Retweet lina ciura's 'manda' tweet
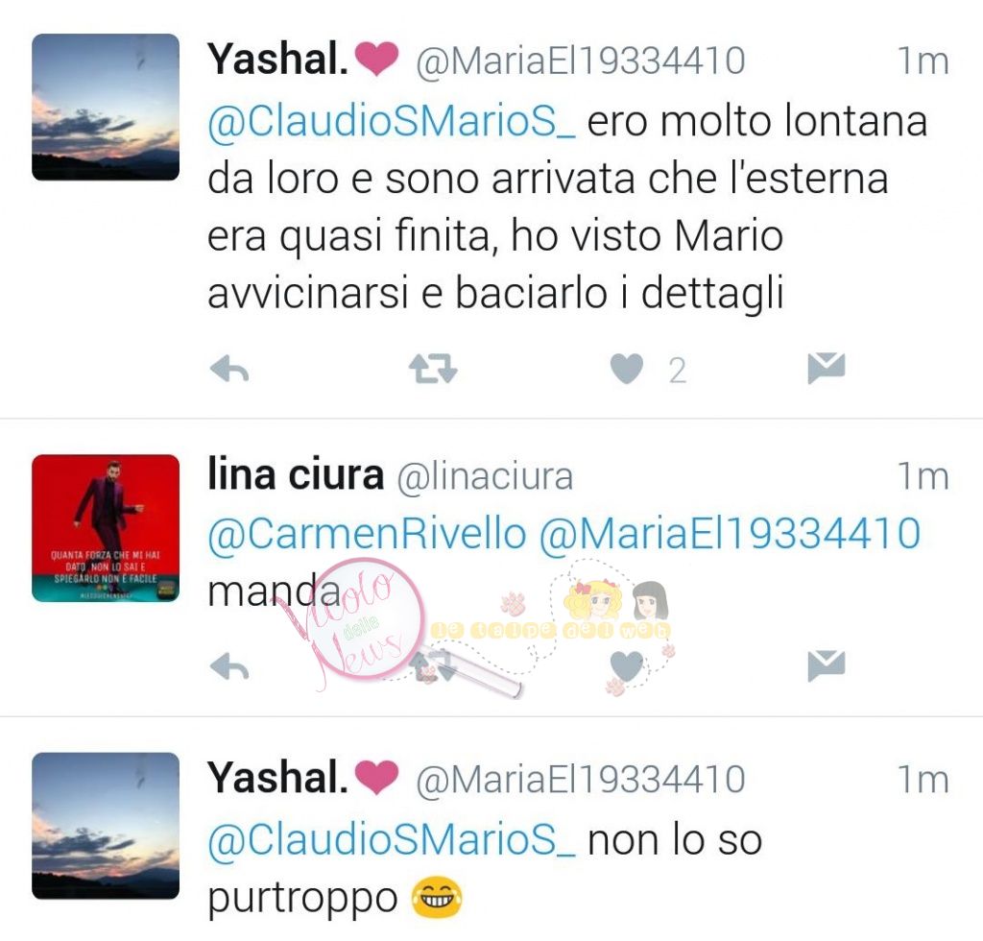 point(433,666)
